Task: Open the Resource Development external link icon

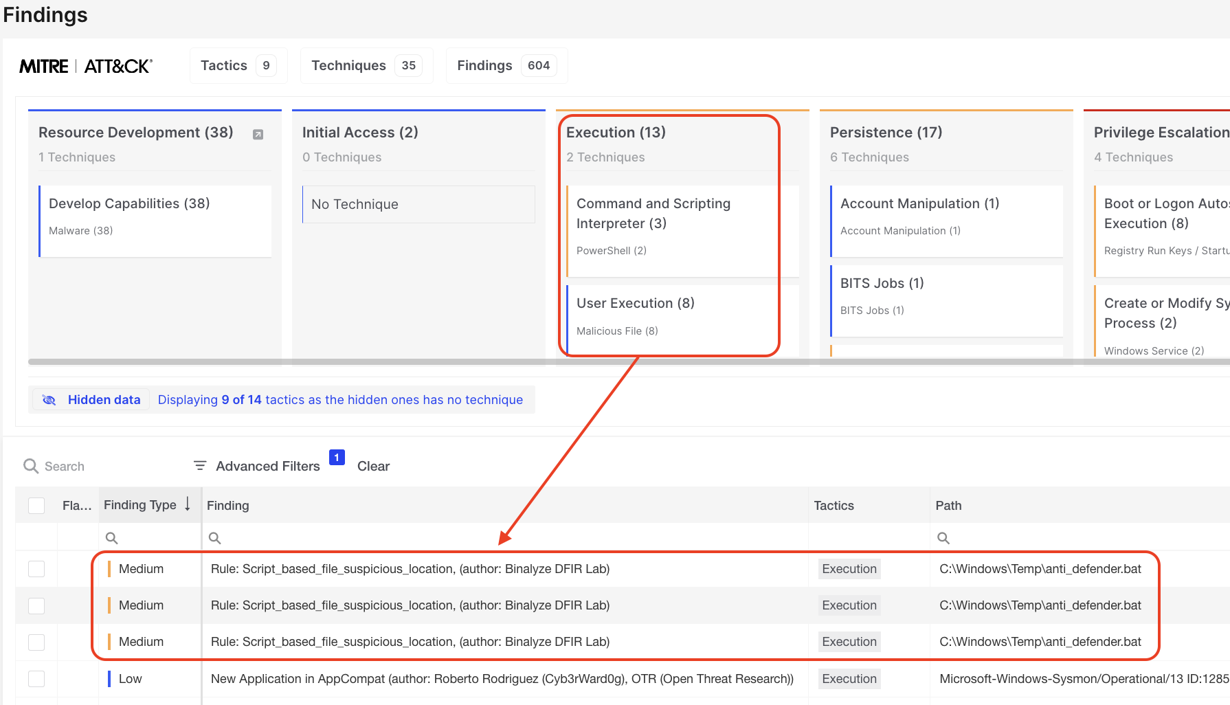Action: 258,135
